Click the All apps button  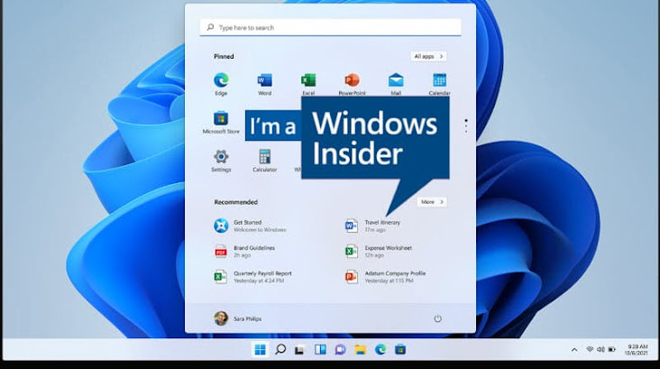pos(428,56)
